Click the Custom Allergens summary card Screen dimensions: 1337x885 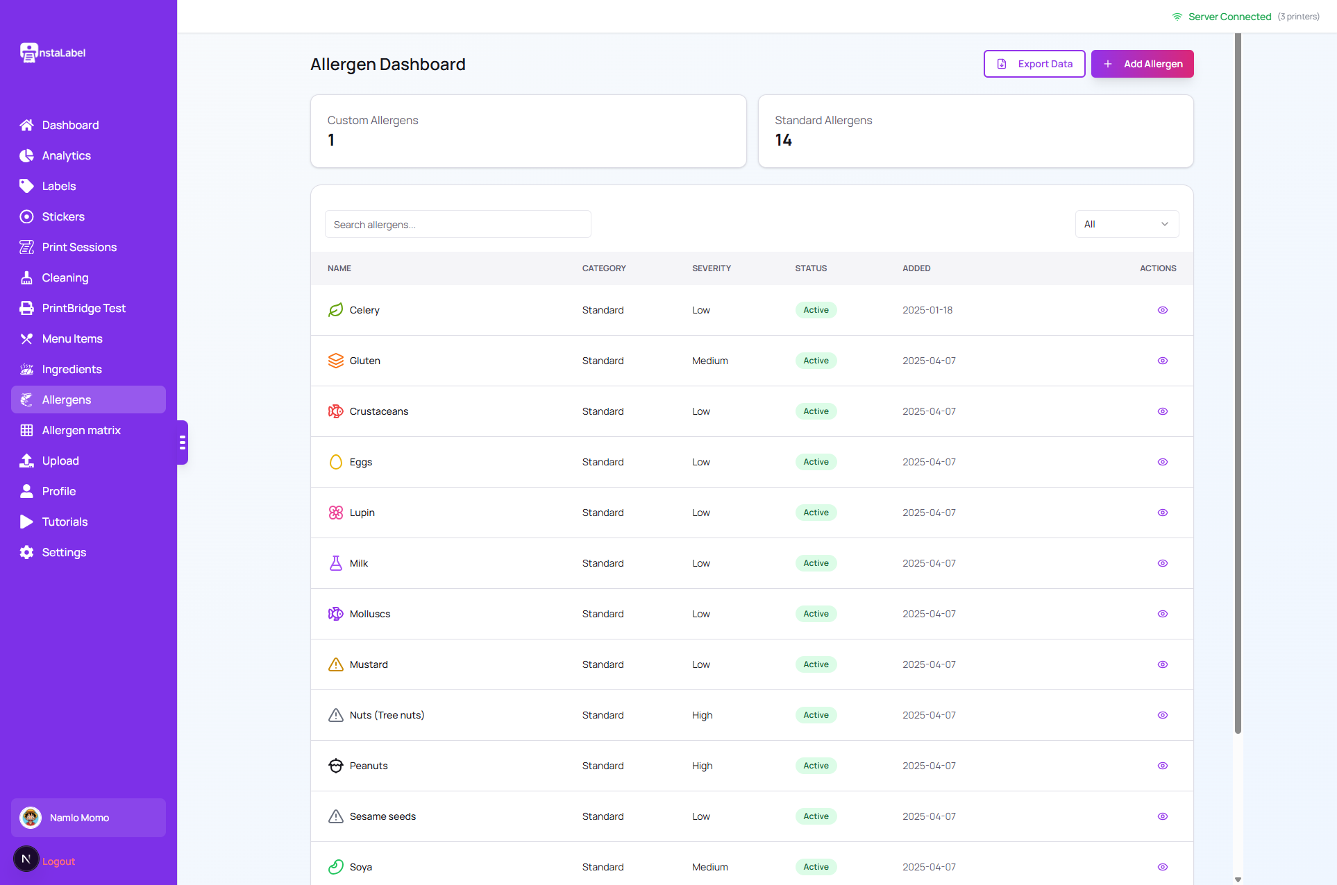pyautogui.click(x=528, y=131)
